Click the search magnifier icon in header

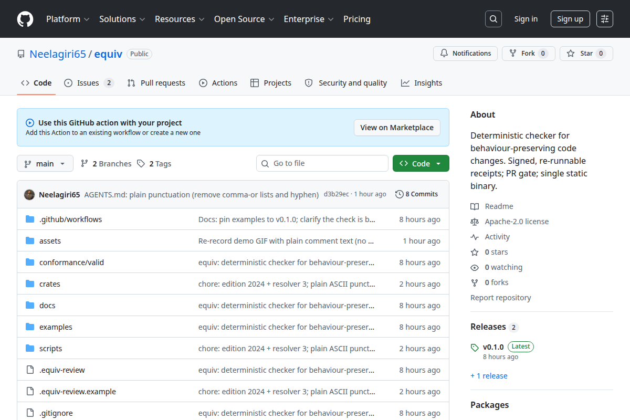pos(493,19)
